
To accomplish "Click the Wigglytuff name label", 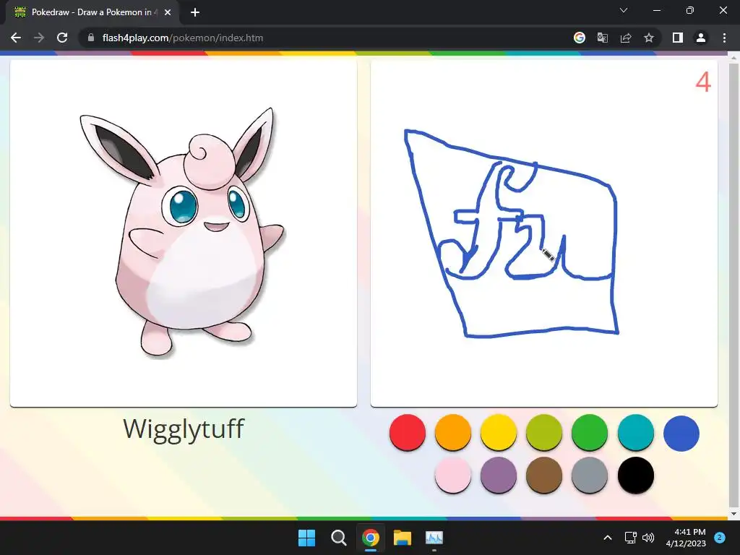I will pos(184,429).
